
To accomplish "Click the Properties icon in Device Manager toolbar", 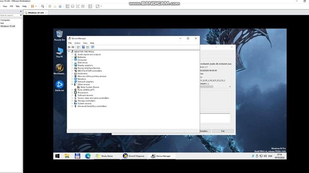I will point(87,47).
